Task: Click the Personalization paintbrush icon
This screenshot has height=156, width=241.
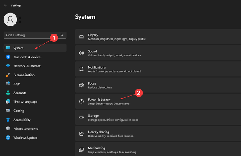Action: tap(8, 75)
